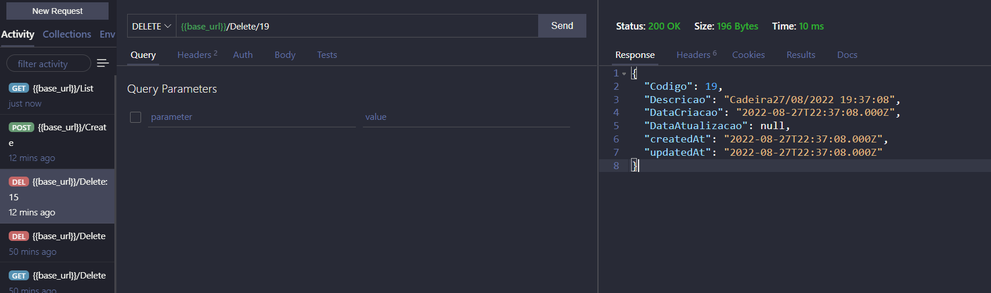Open the DEL Delete entry from 50 mins ago
This screenshot has height=293, width=991.
pyautogui.click(x=57, y=243)
